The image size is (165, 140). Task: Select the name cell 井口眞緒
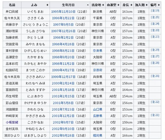coord(12,12)
